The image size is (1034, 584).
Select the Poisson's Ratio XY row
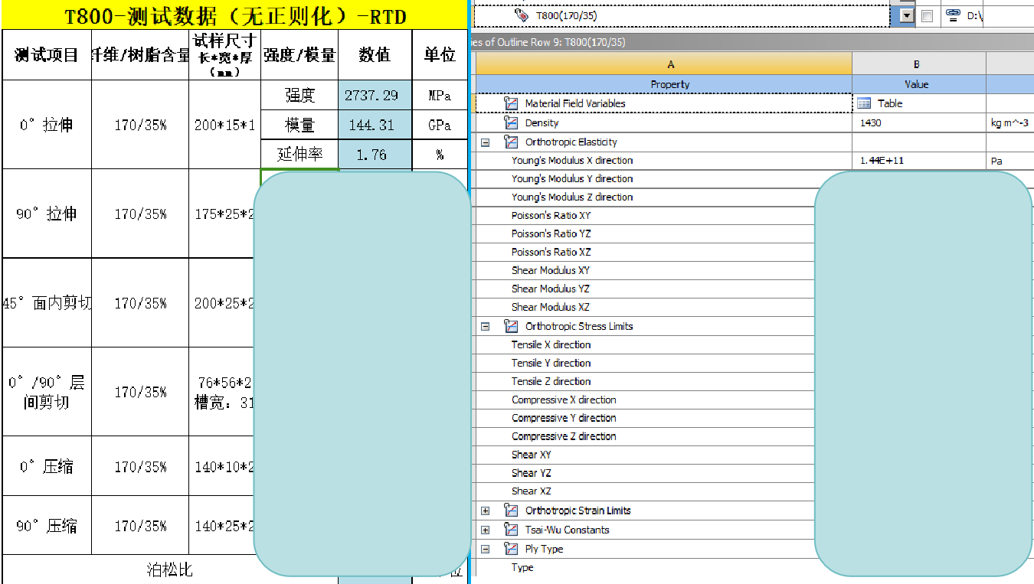(645, 215)
